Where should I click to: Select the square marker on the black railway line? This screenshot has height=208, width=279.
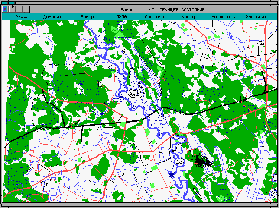[243, 99]
